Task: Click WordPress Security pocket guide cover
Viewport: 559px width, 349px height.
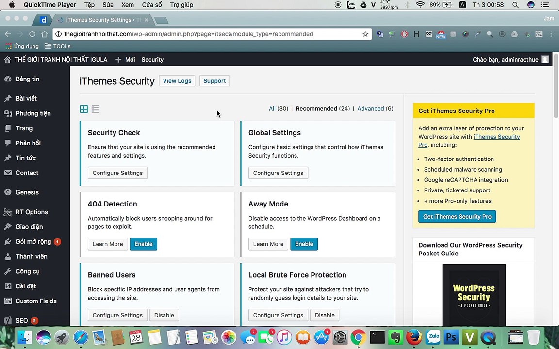Action: [x=474, y=295]
